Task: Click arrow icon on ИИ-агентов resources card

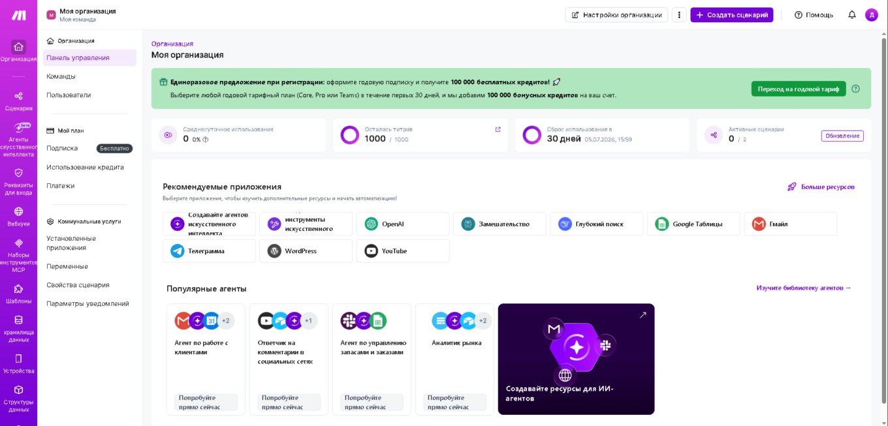Action: click(642, 315)
